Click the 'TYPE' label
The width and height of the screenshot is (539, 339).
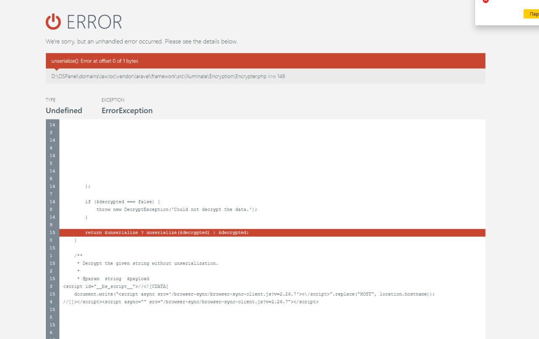[51, 100]
